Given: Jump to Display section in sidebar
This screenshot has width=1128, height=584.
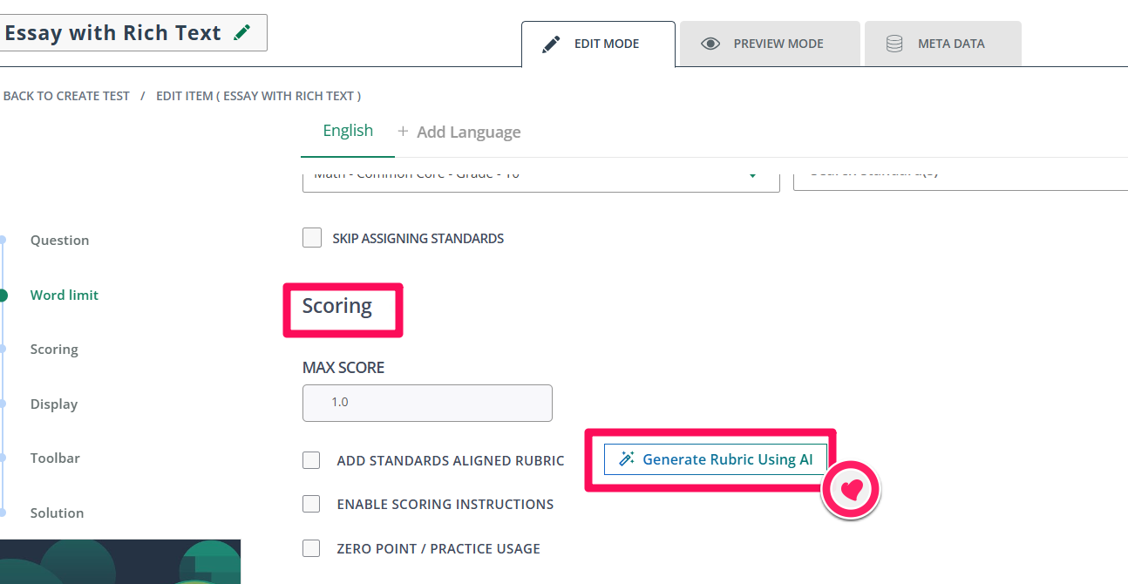Looking at the screenshot, I should (x=54, y=404).
